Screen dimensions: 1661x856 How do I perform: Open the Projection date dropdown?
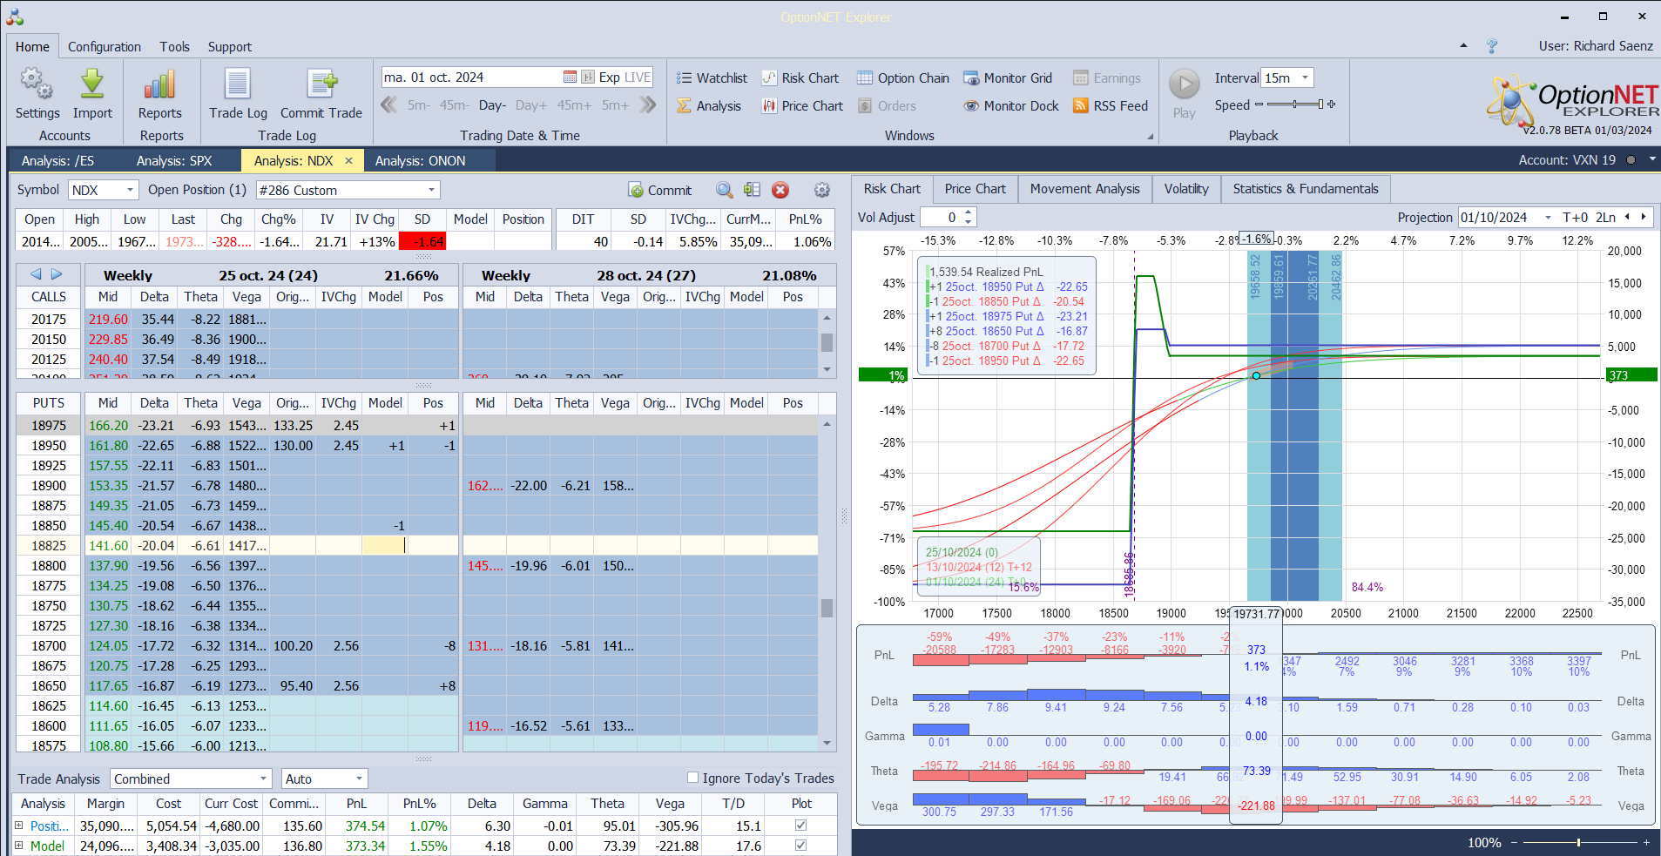(1548, 218)
